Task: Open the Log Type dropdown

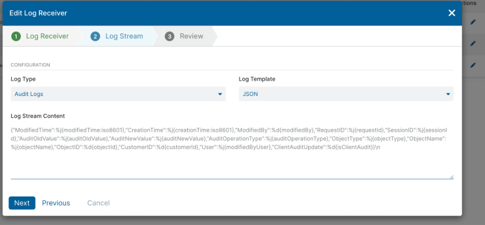Action: 118,94
